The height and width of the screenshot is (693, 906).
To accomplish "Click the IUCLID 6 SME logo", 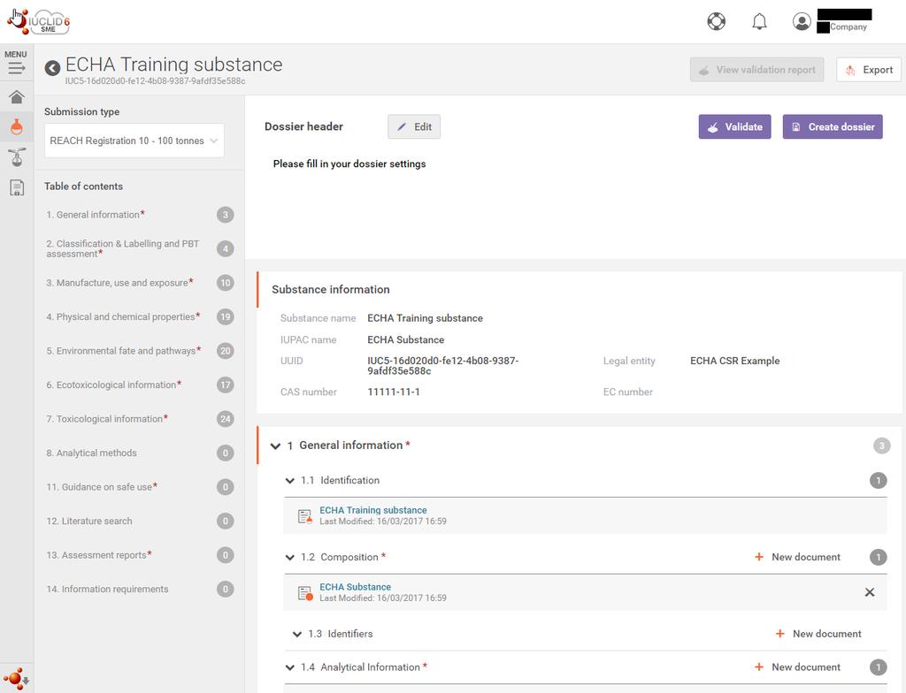I will (x=39, y=21).
